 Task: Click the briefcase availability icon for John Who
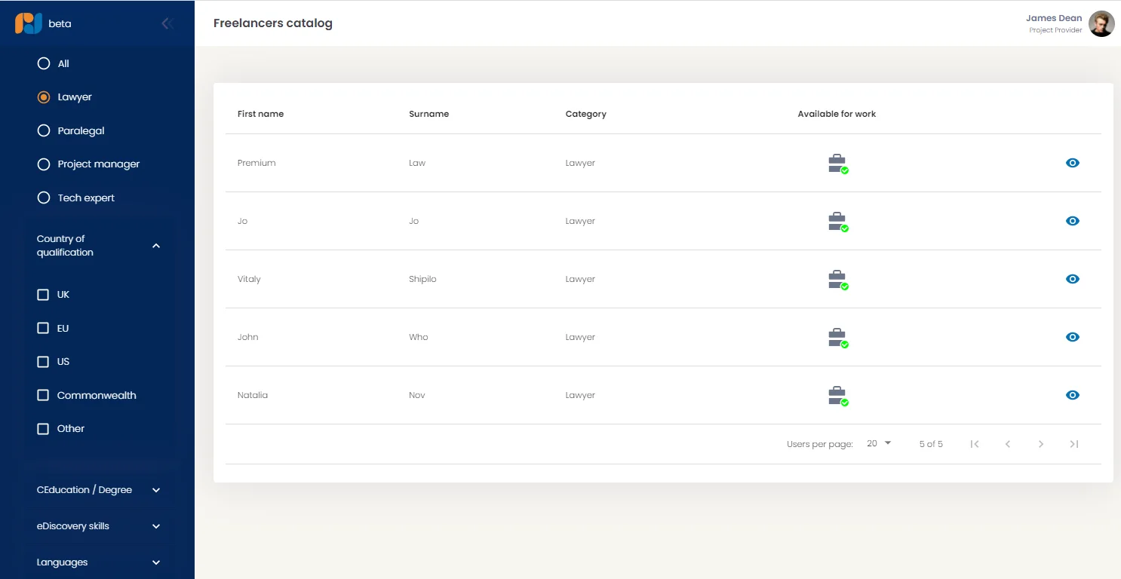tap(838, 338)
